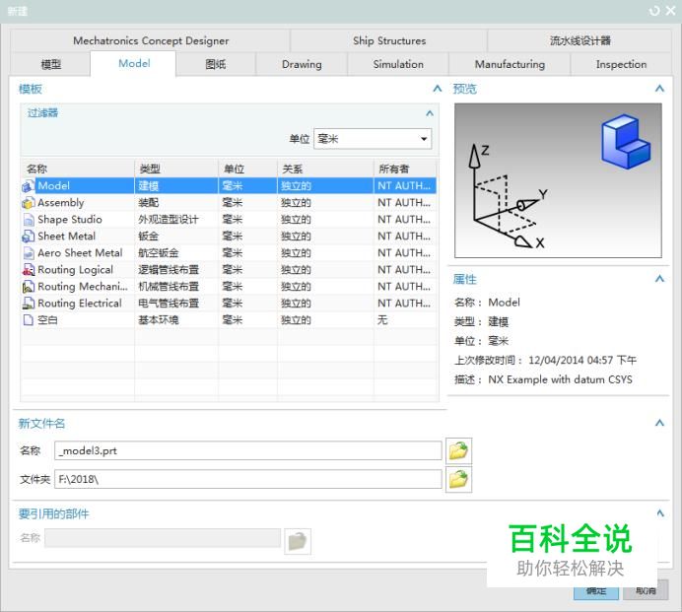Collapse the 预览 preview section
Screen dimensions: 682x612
(659, 89)
